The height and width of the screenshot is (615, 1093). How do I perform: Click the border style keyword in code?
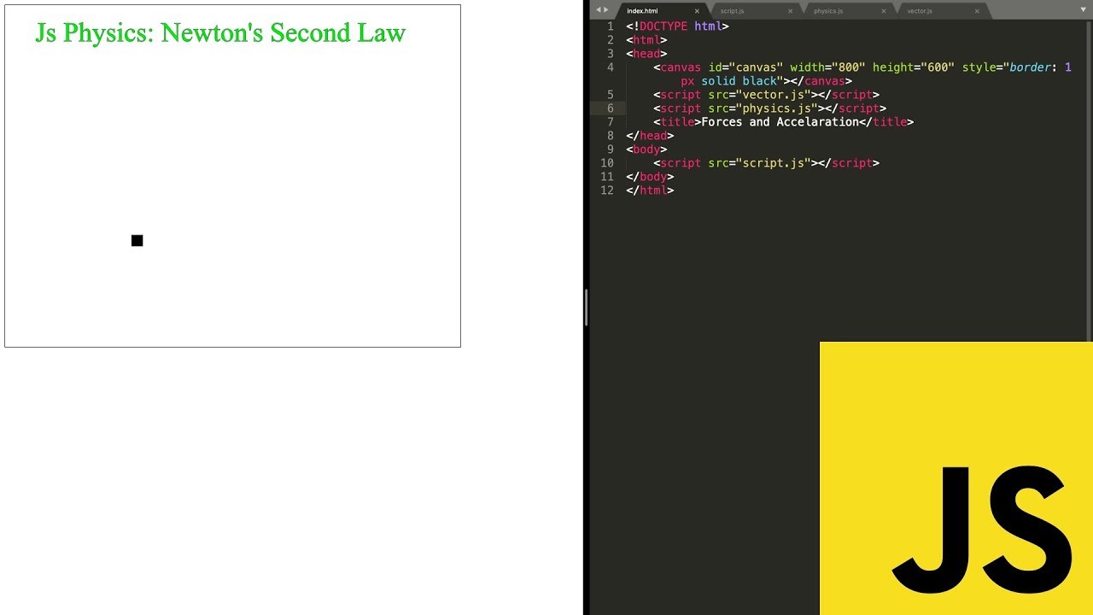pos(1030,67)
